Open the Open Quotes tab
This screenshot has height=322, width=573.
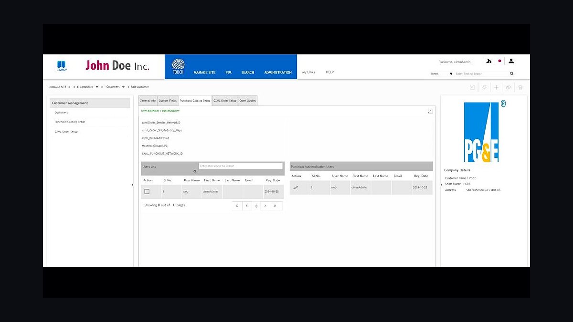coord(248,101)
